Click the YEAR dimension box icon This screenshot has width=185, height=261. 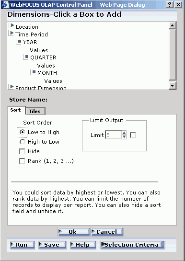coord(20,41)
